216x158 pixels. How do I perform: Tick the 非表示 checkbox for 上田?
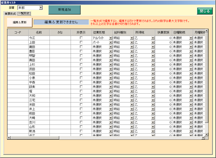click(x=81, y=43)
